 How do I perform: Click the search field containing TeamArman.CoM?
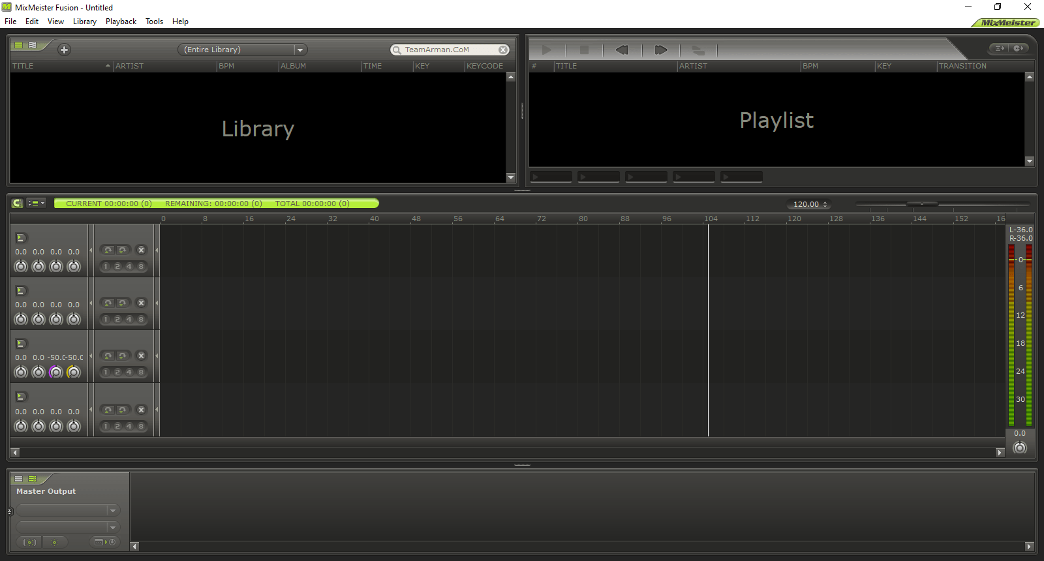point(450,50)
